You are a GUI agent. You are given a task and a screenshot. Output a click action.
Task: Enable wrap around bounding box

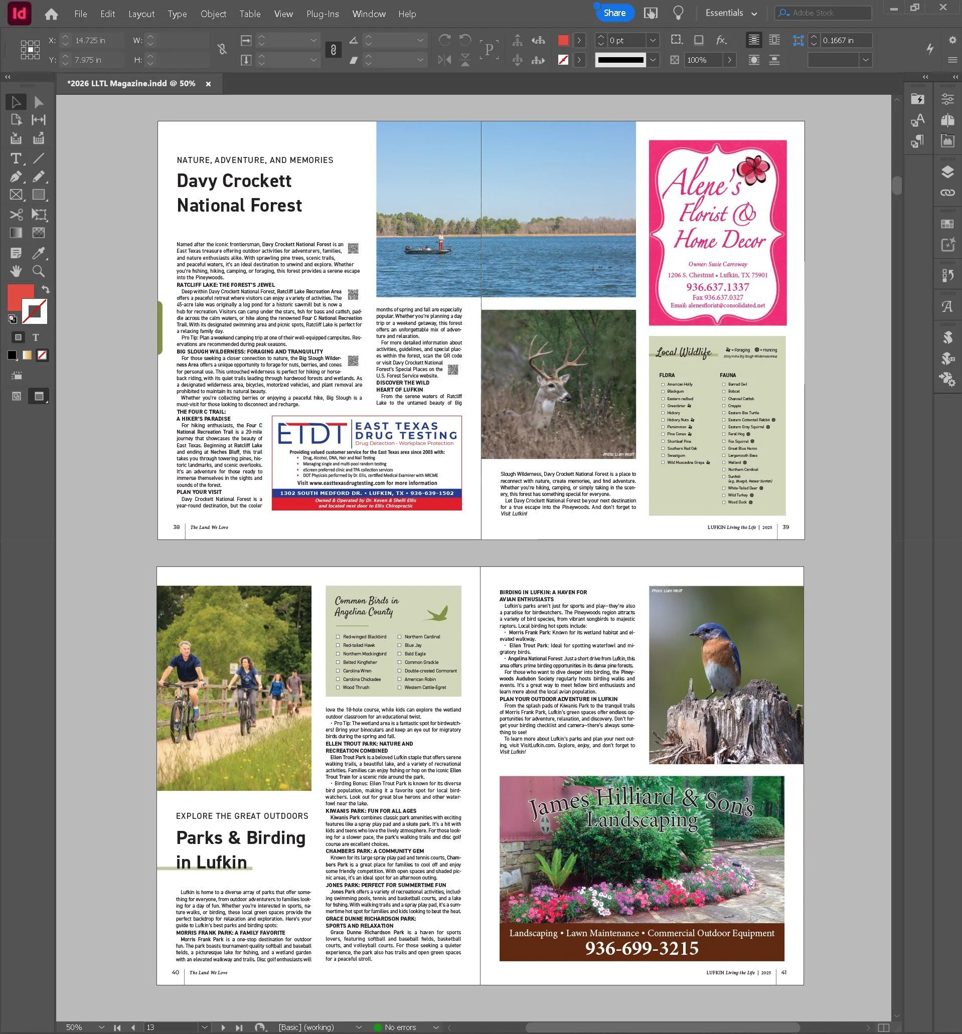[774, 40]
